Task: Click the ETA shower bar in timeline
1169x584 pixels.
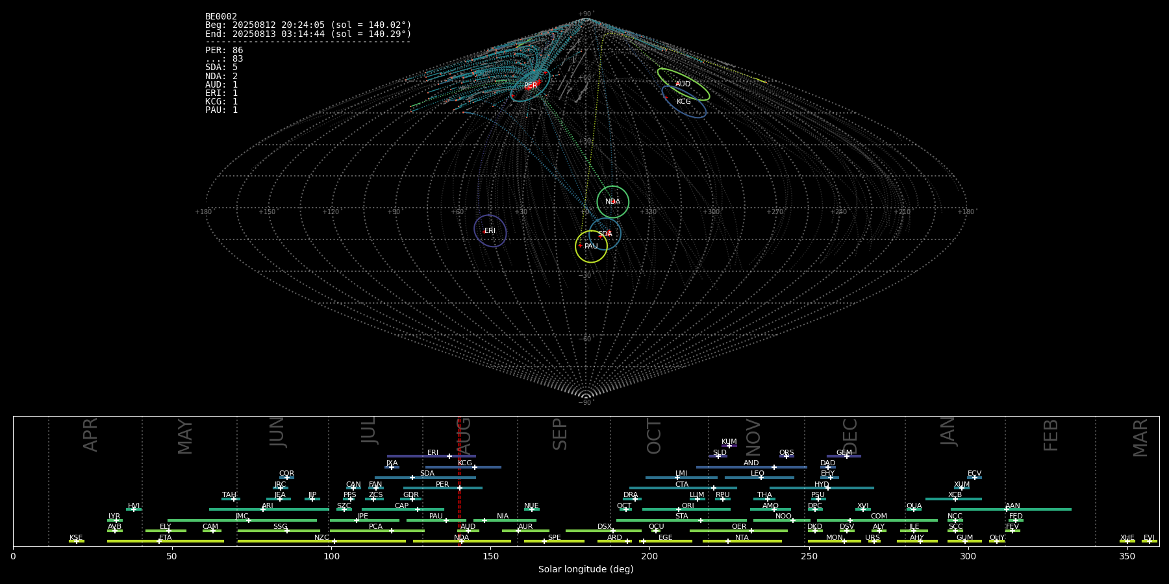Action: (x=166, y=541)
